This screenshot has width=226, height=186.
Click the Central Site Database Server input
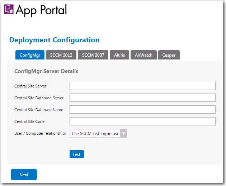(142, 97)
